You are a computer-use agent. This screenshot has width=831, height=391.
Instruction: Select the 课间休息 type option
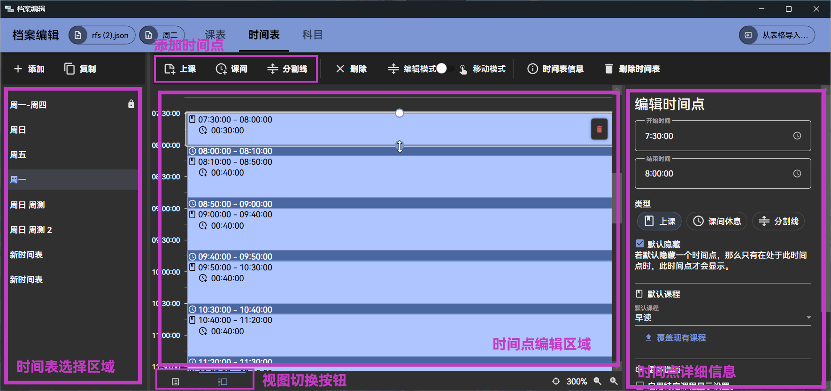point(717,221)
